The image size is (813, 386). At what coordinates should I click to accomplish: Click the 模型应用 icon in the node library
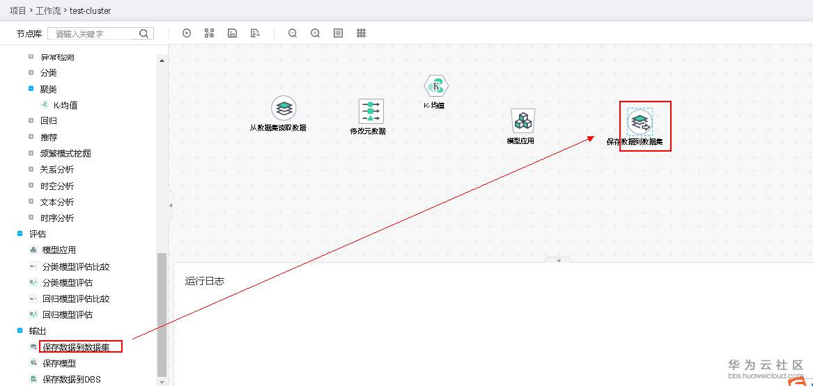33,250
